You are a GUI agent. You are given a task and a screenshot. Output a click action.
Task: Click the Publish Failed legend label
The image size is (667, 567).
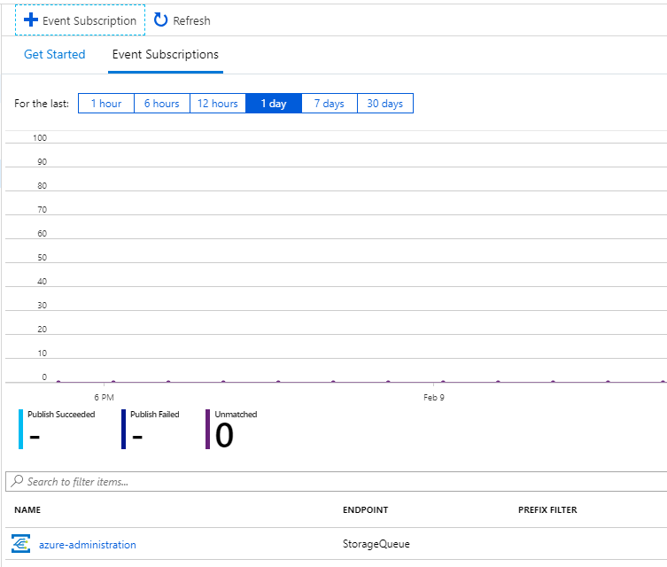[x=155, y=415]
